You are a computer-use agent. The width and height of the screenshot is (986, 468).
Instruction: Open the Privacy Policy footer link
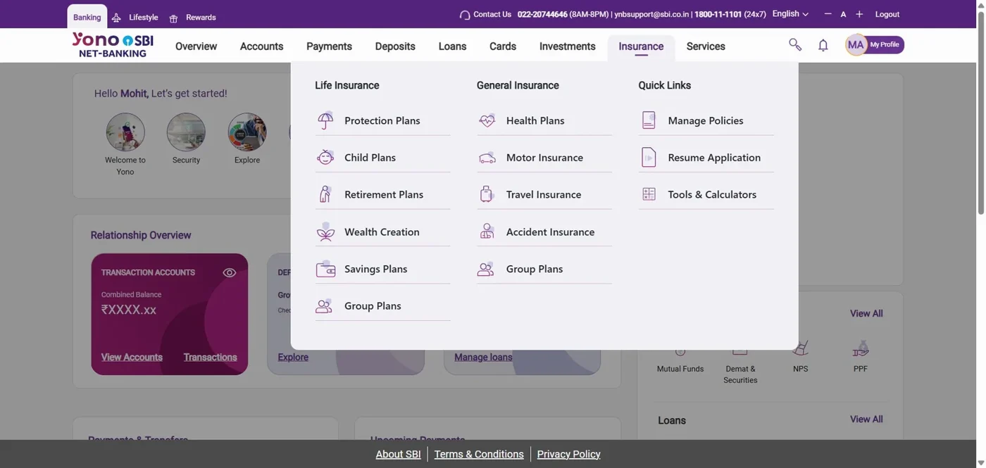point(568,455)
